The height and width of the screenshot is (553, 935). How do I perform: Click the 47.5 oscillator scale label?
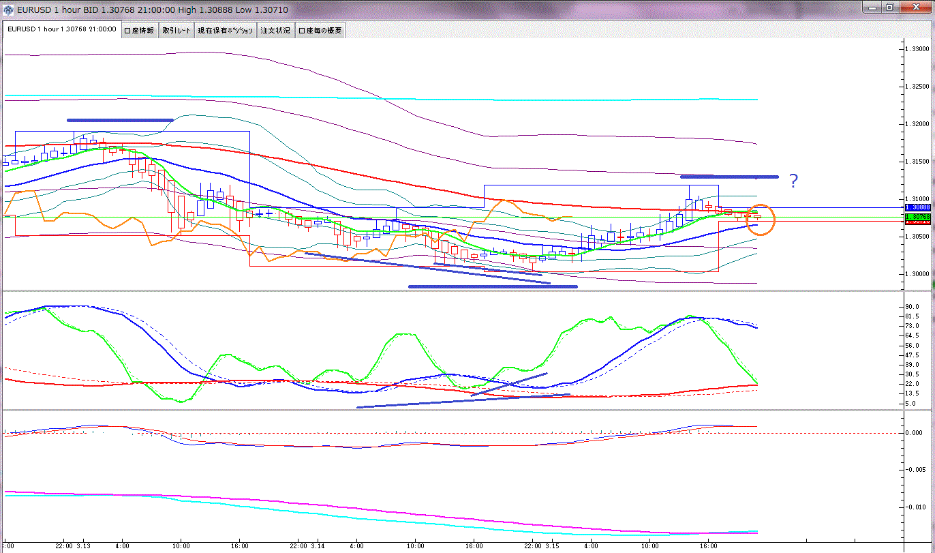pos(913,355)
